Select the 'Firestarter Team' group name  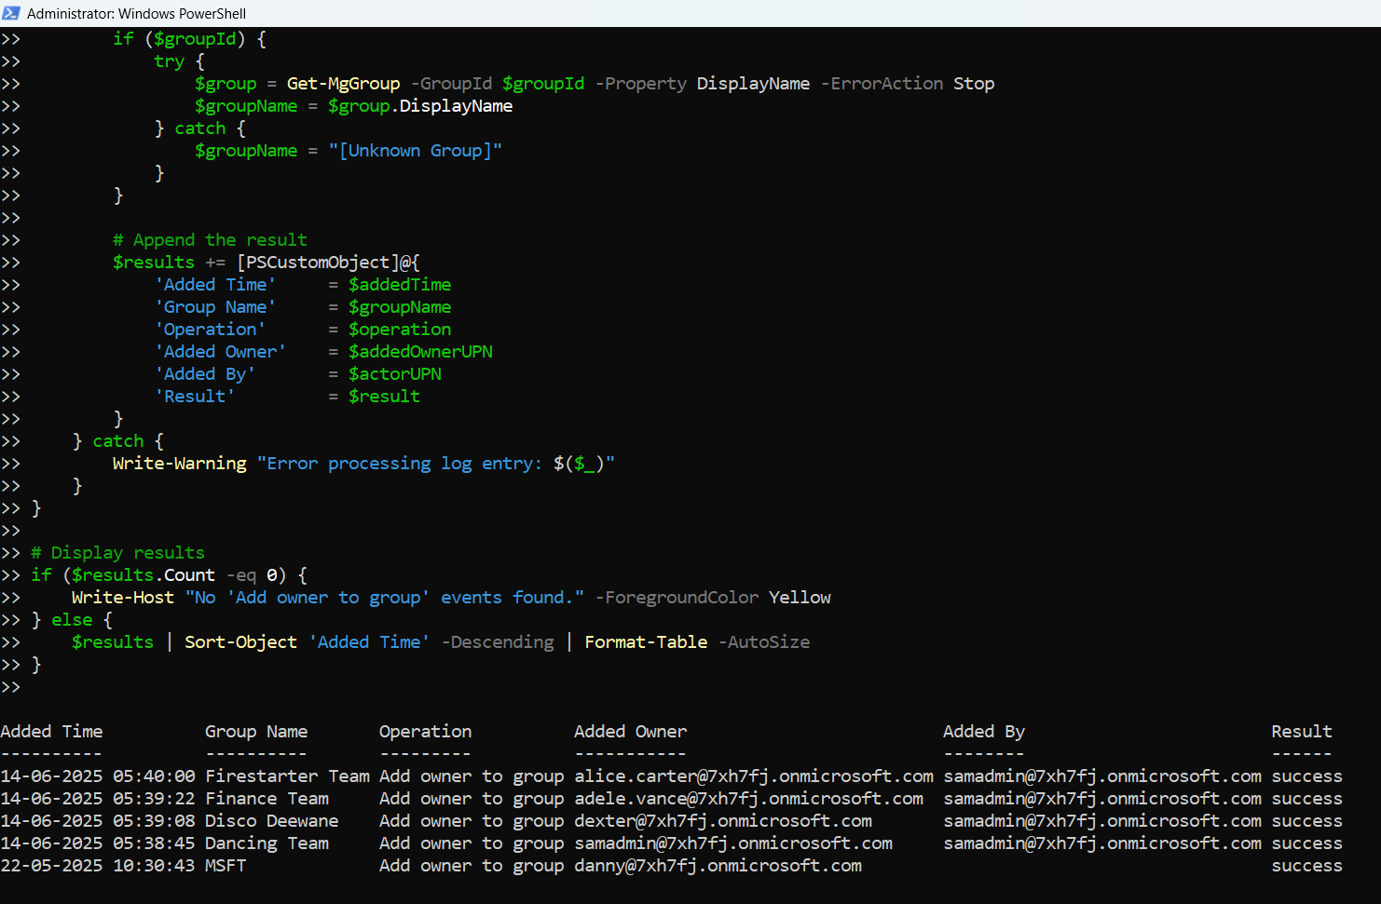(x=287, y=776)
